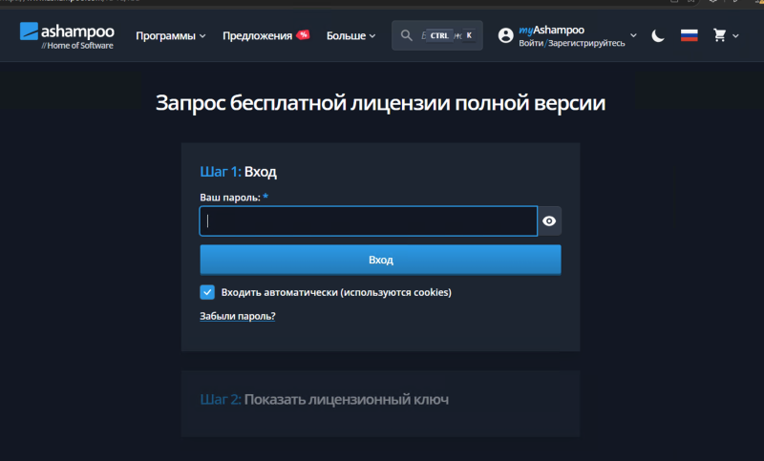
Task: Click the search magnifier icon
Action: (406, 35)
